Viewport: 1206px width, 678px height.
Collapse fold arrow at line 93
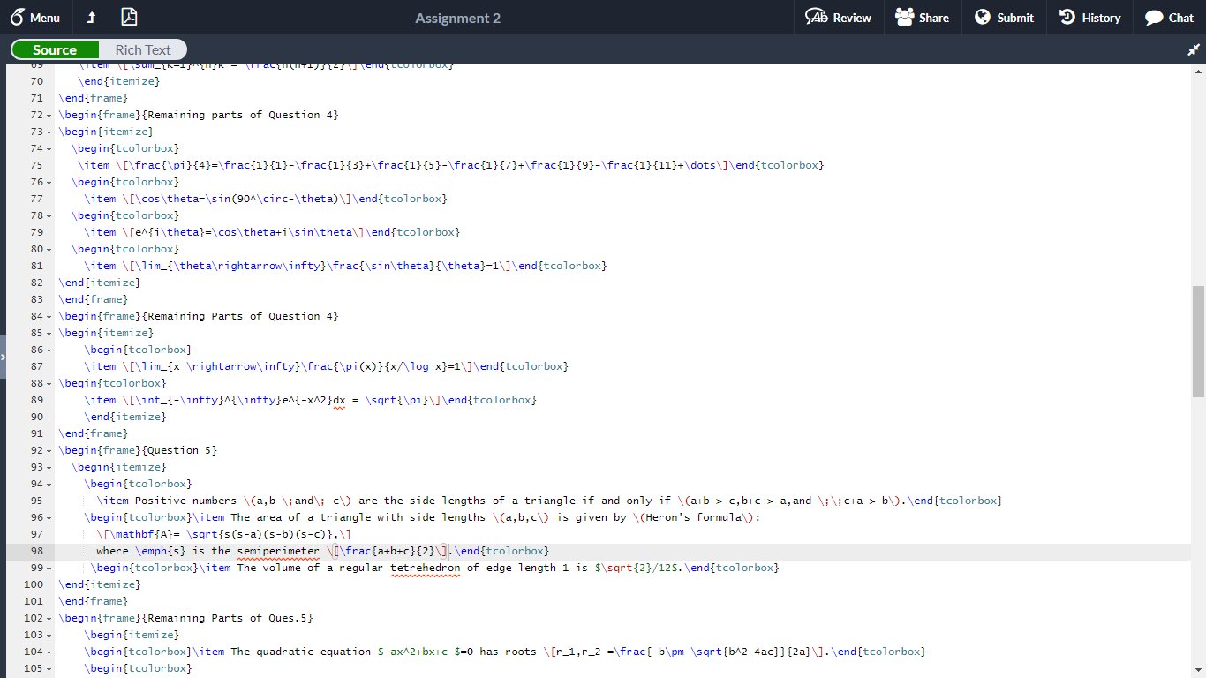coord(49,467)
